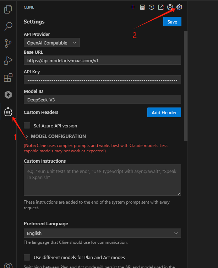Save the Cline settings
Screen dimensions: 218x268
(x=172, y=22)
